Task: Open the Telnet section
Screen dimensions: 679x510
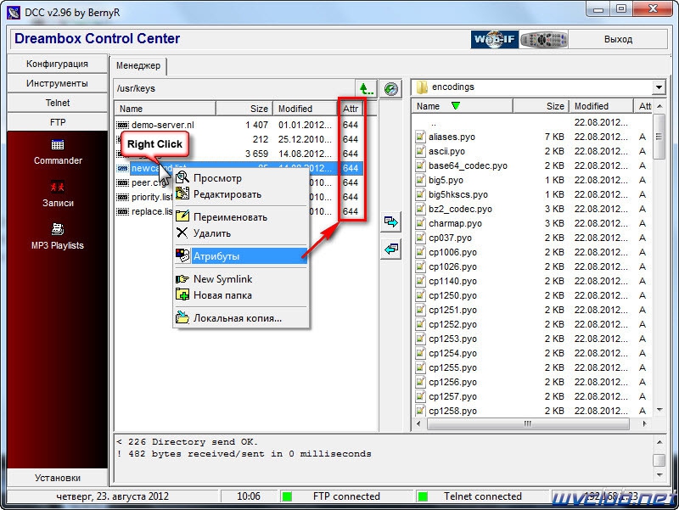Action: 57,103
